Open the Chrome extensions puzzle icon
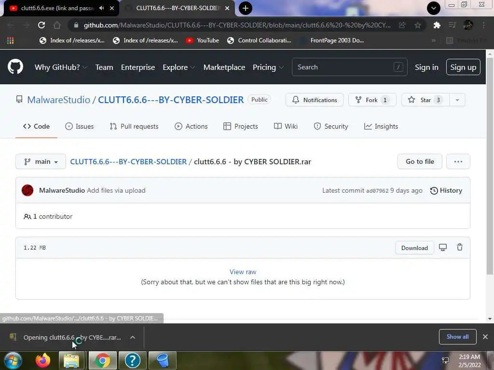 click(x=437, y=25)
